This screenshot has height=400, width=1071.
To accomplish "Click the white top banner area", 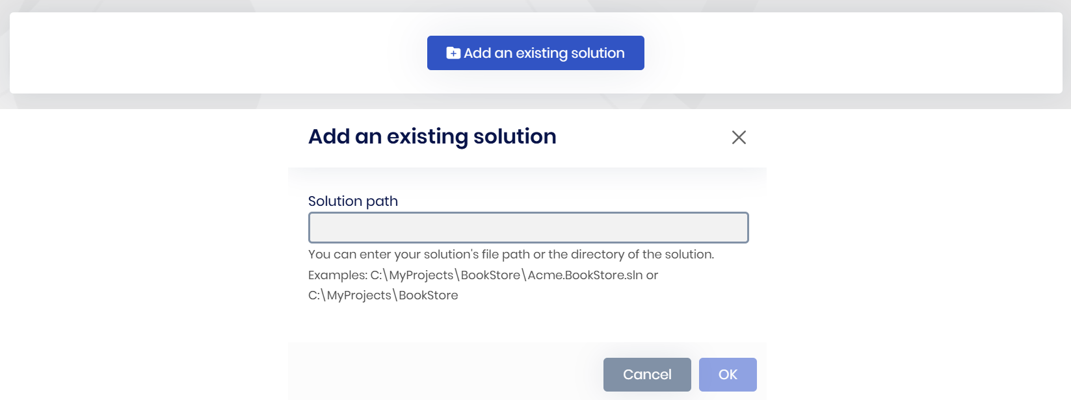I will pos(195,53).
